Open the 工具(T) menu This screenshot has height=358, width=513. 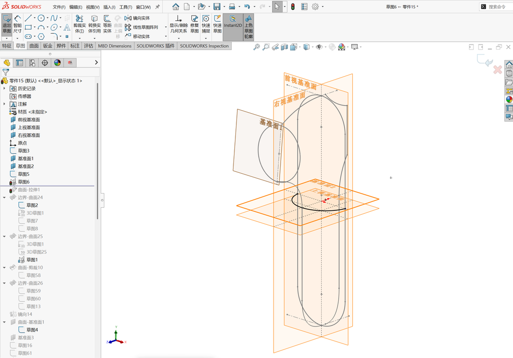(126, 7)
